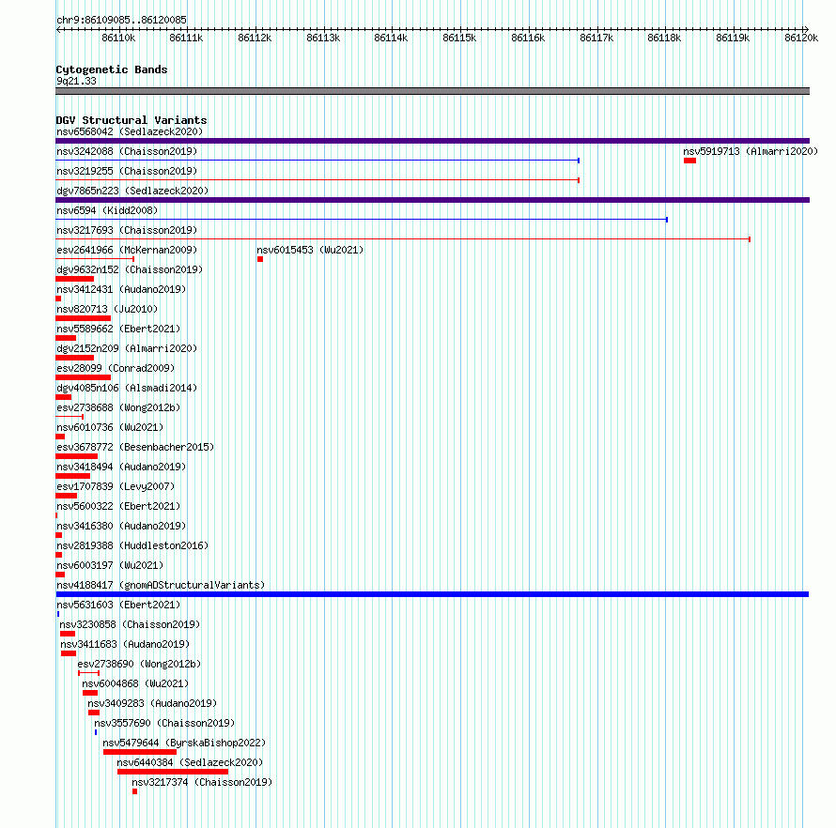The height and width of the screenshot is (828, 836).
Task: Click nsv3418494 (Audano2019) label
Action: pyautogui.click(x=121, y=467)
